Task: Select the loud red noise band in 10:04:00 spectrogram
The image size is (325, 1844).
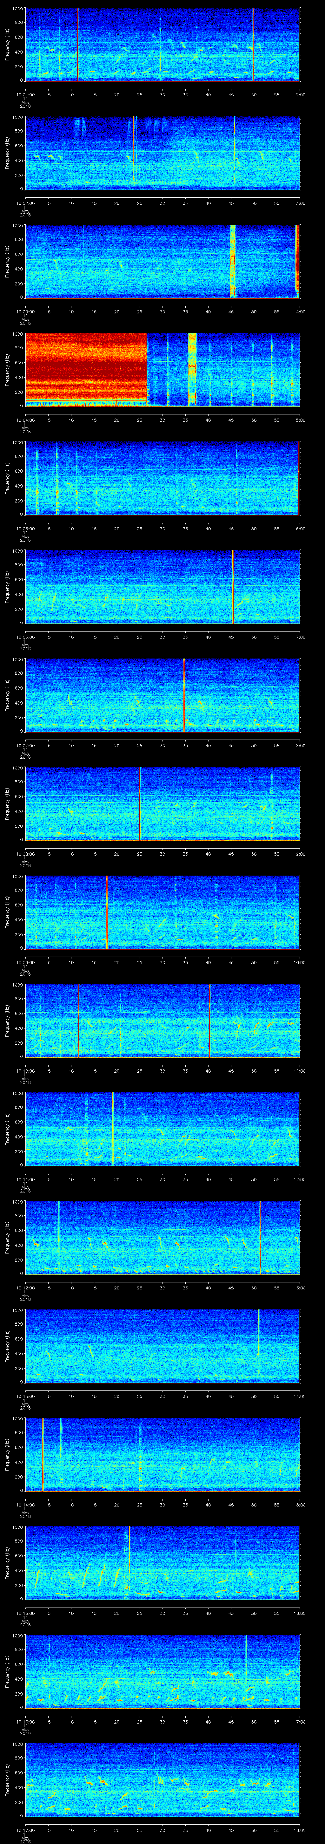Action: tap(86, 369)
